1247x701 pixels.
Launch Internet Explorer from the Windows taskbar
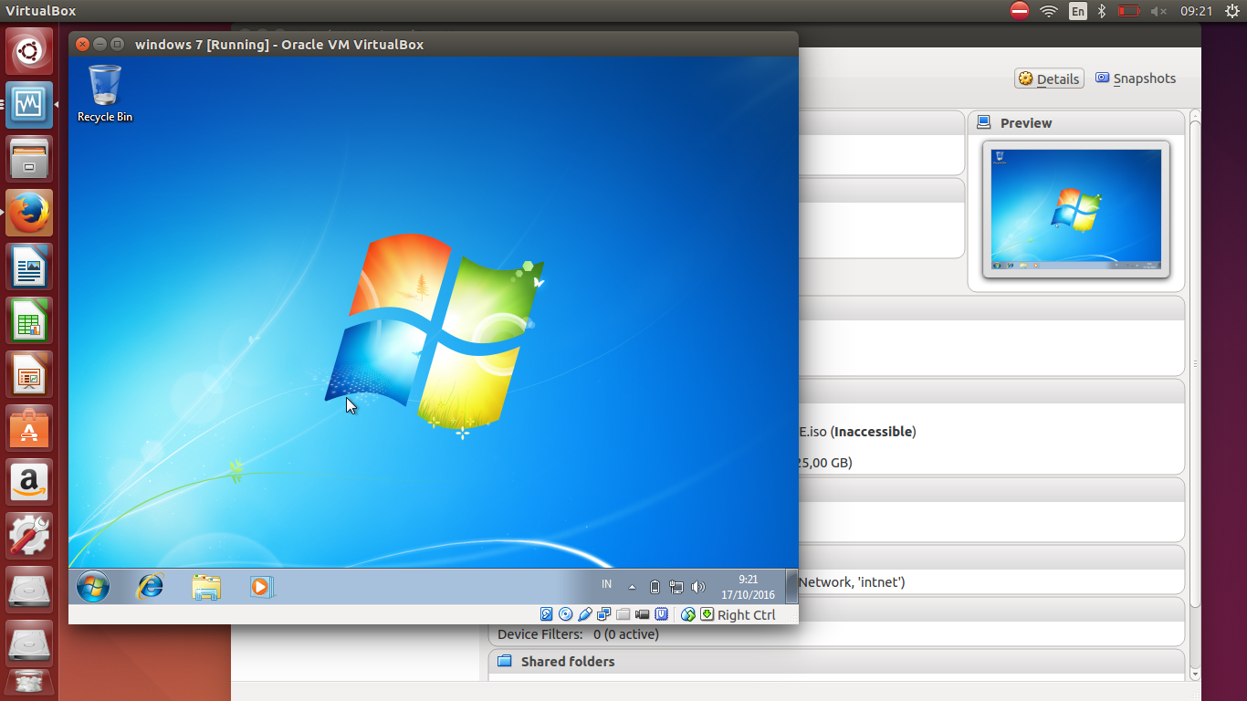(x=150, y=586)
